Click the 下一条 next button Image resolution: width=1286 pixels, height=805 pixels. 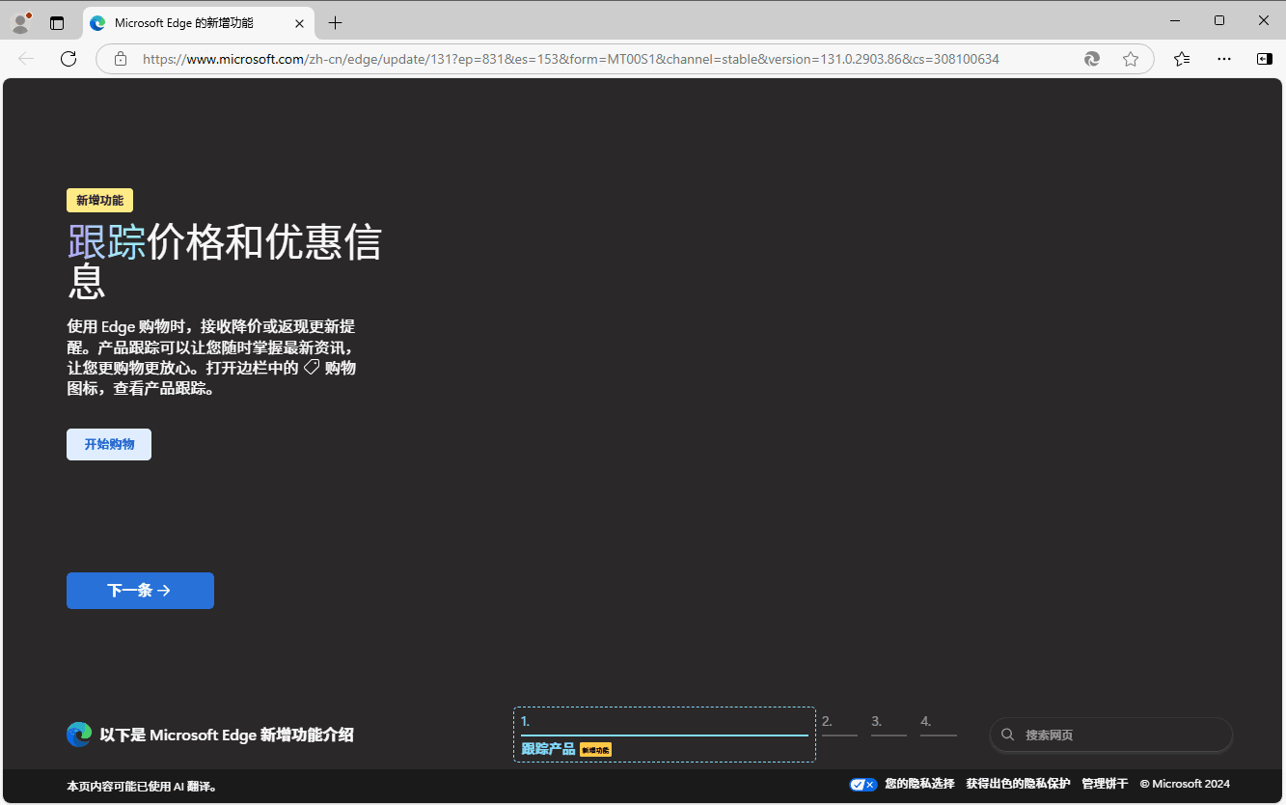(x=140, y=590)
